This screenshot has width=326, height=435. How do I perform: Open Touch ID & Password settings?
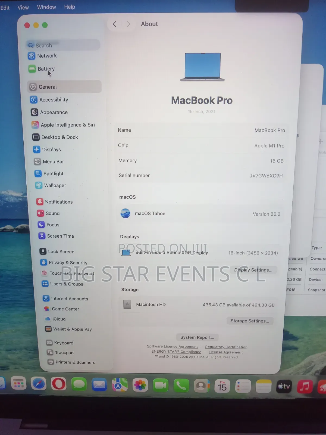pos(67,273)
